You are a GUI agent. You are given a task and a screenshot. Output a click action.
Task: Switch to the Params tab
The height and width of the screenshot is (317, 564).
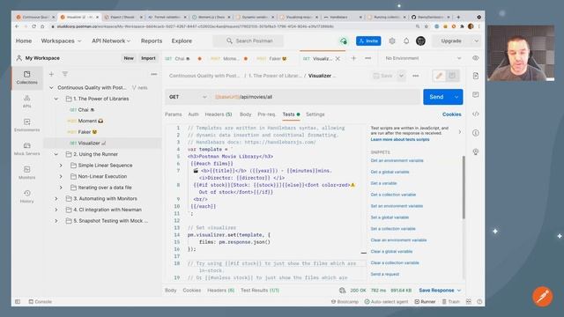(173, 114)
